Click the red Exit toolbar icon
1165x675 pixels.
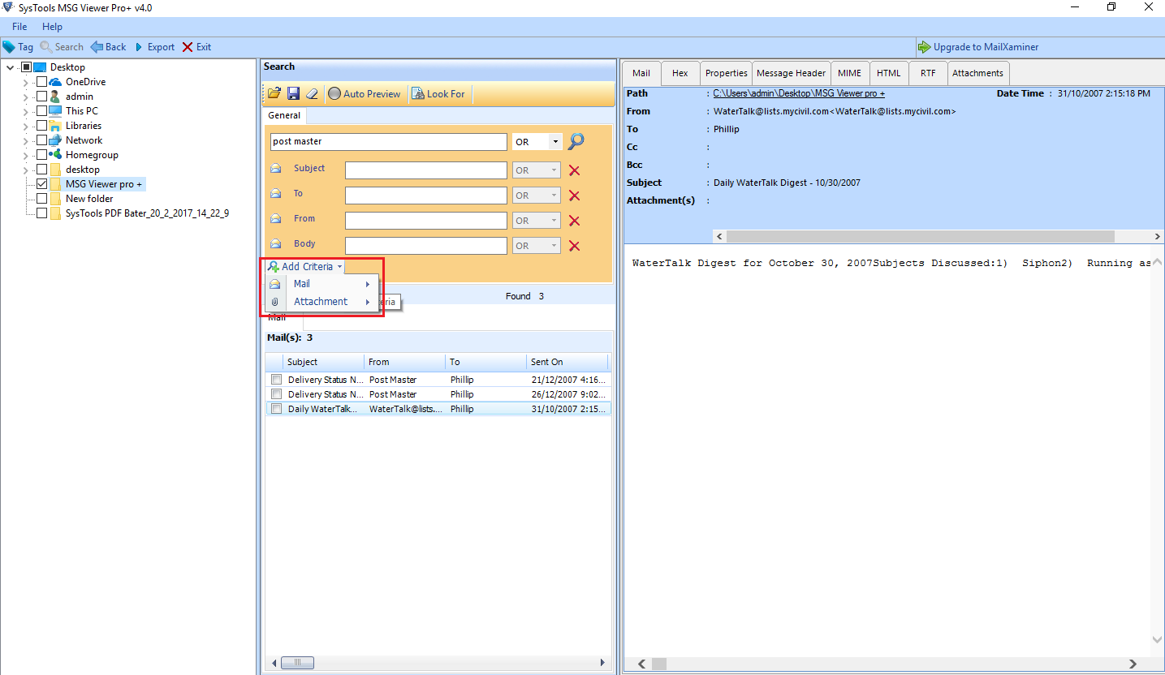click(x=188, y=47)
